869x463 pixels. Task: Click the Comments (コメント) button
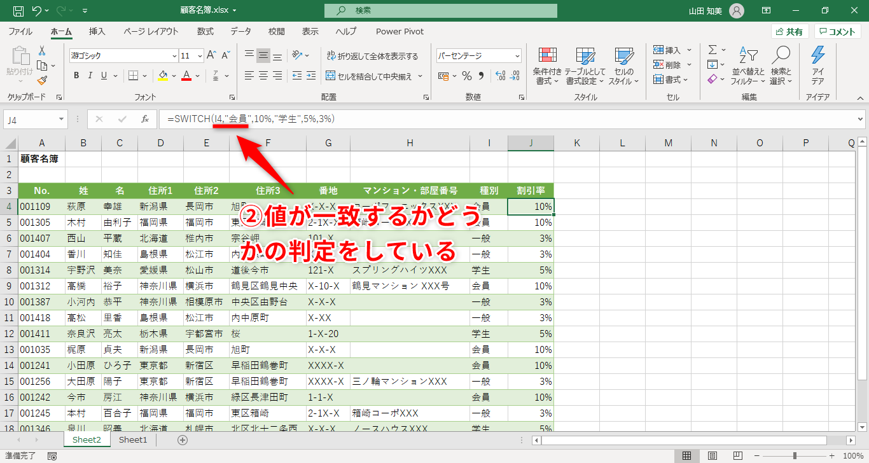838,32
